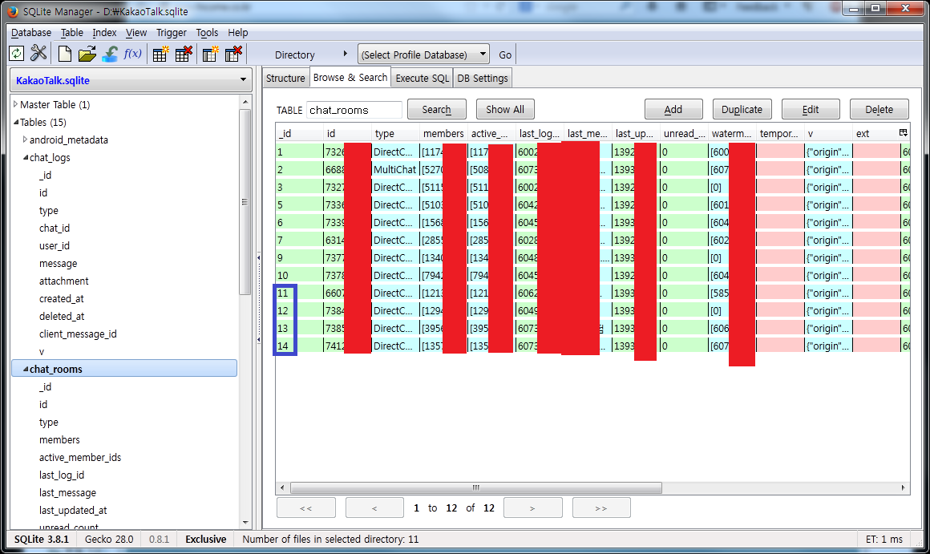Switch to the Execute SQL tab
This screenshot has height=554, width=930.
point(422,78)
